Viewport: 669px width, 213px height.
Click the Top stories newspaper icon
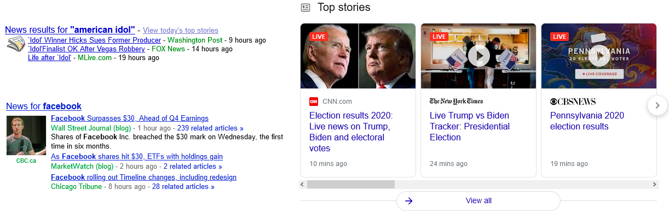tap(305, 8)
